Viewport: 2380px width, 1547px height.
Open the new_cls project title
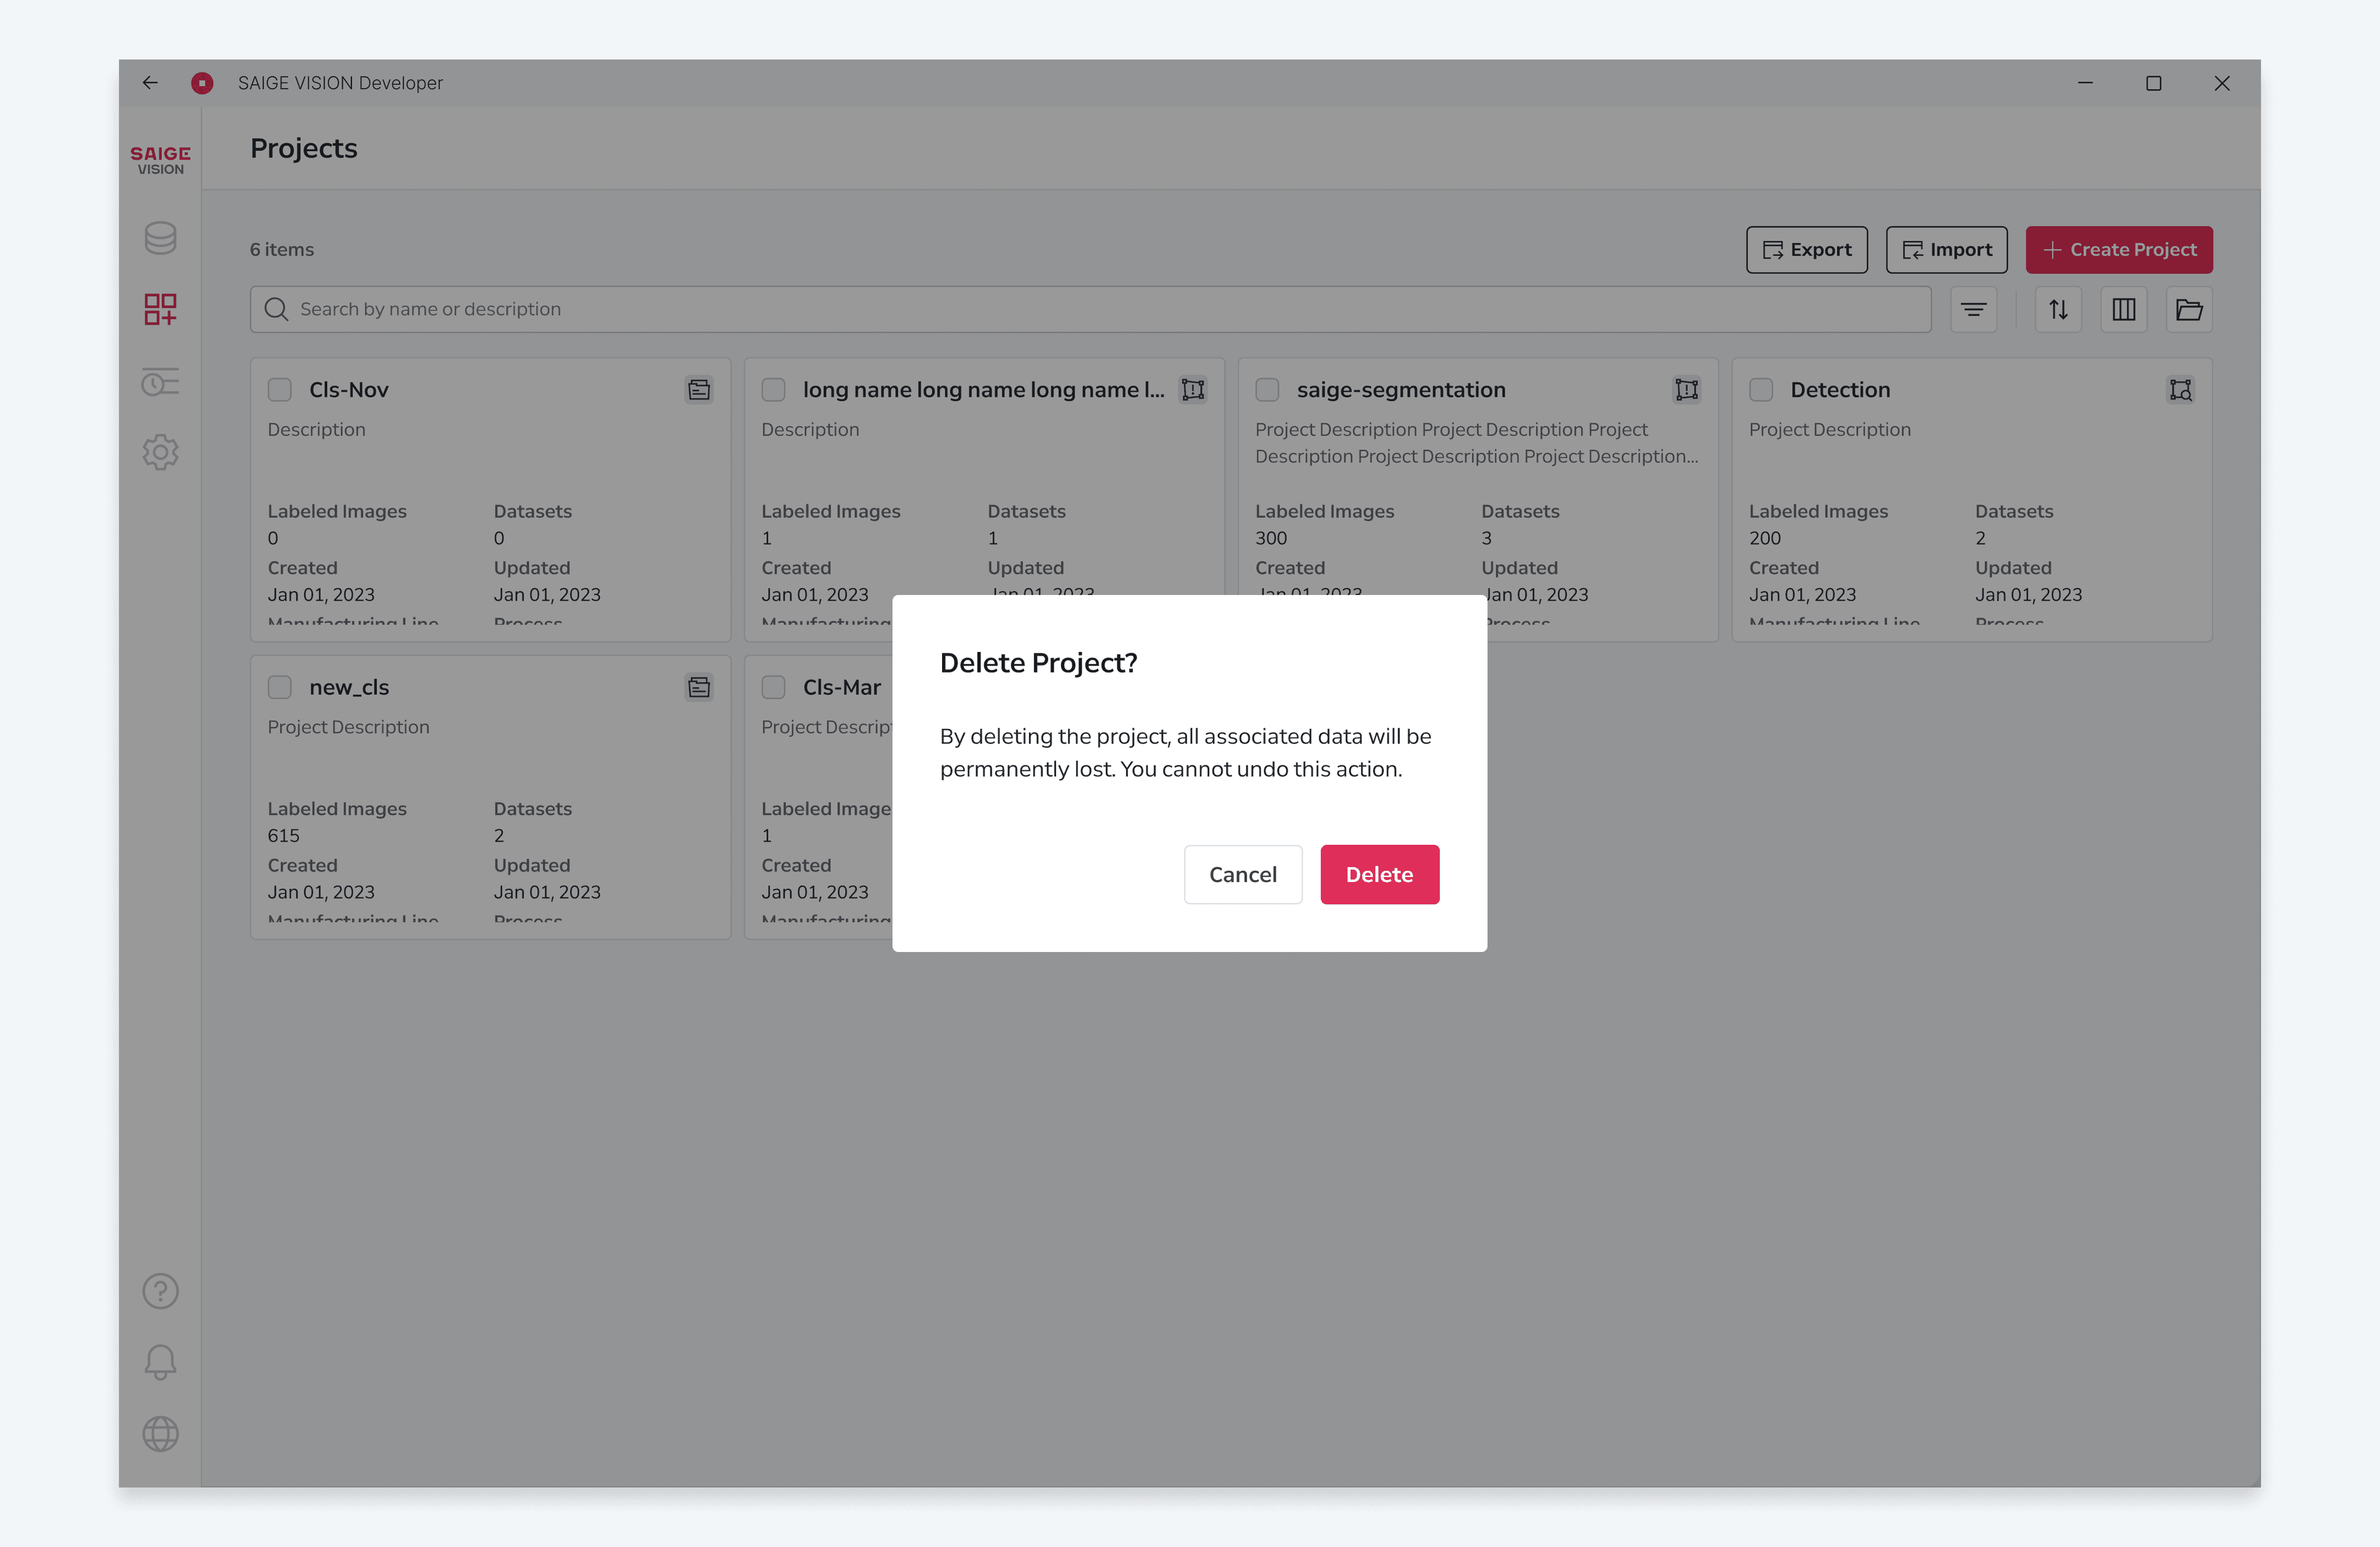pos(349,687)
